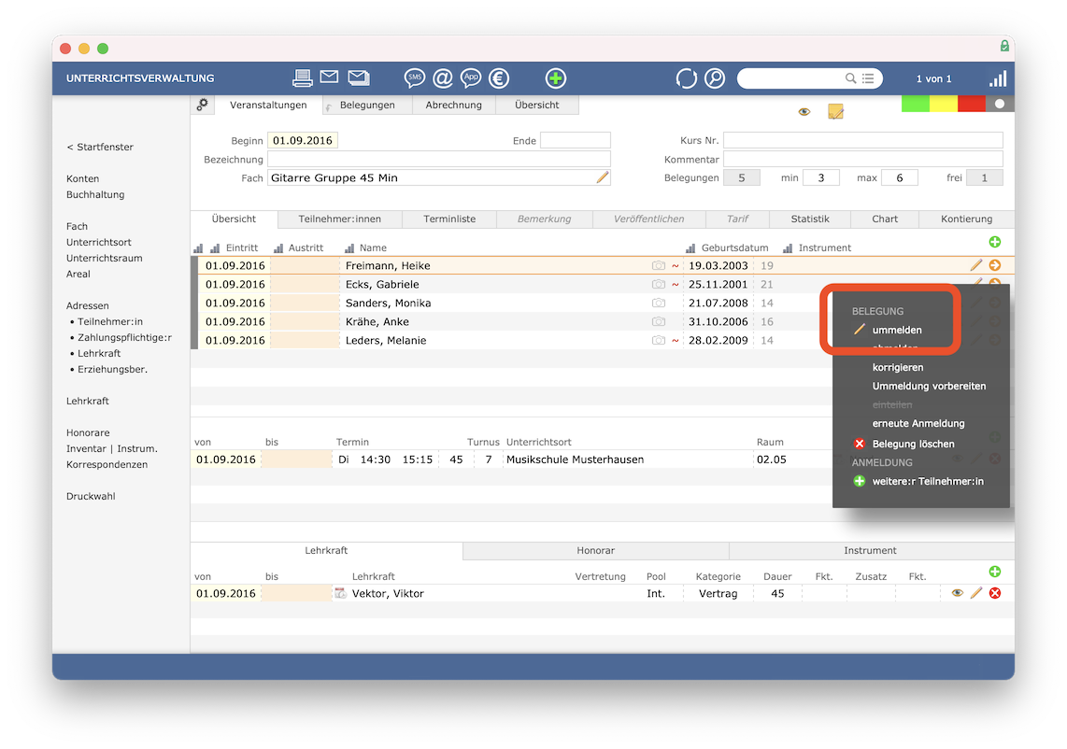Toggle the eye icon on the Vektor, Viktor row
1067x749 pixels.
tap(958, 593)
